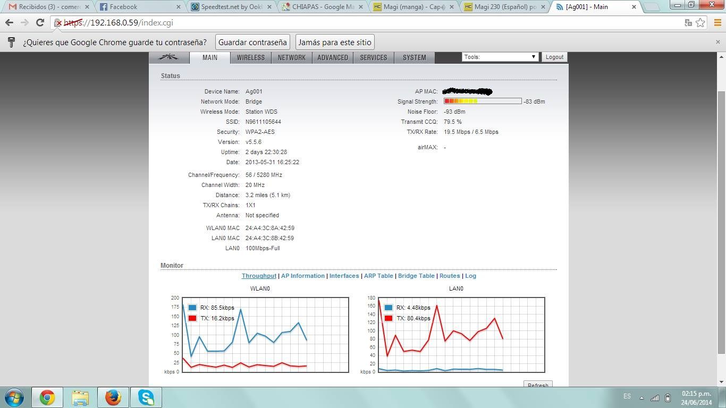726x408 pixels.
Task: Click the browser reload icon
Action: pyautogui.click(x=40, y=23)
